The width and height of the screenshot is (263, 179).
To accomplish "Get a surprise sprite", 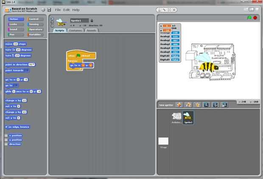I will point(197,105).
